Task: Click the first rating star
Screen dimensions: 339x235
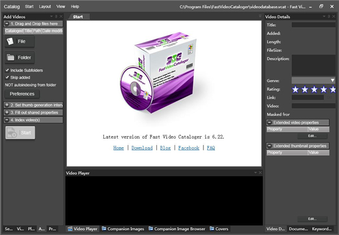Action: pyautogui.click(x=295, y=89)
